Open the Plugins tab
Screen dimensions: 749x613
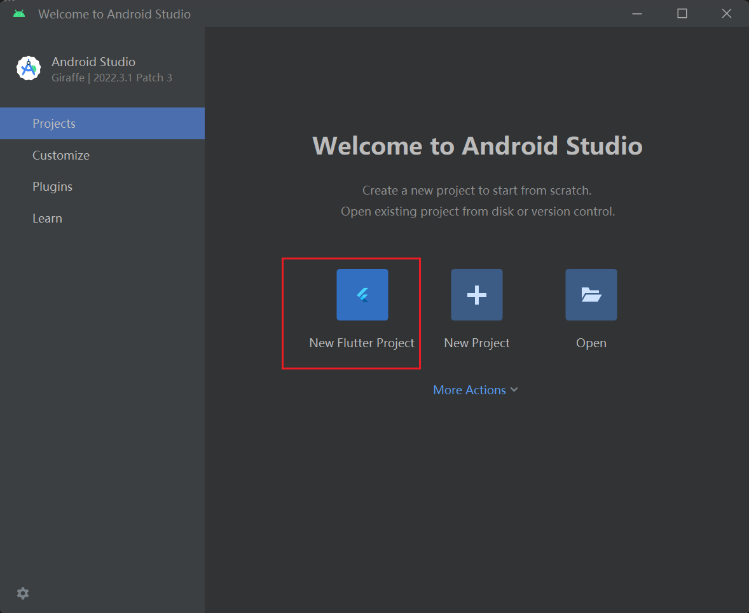[102, 186]
